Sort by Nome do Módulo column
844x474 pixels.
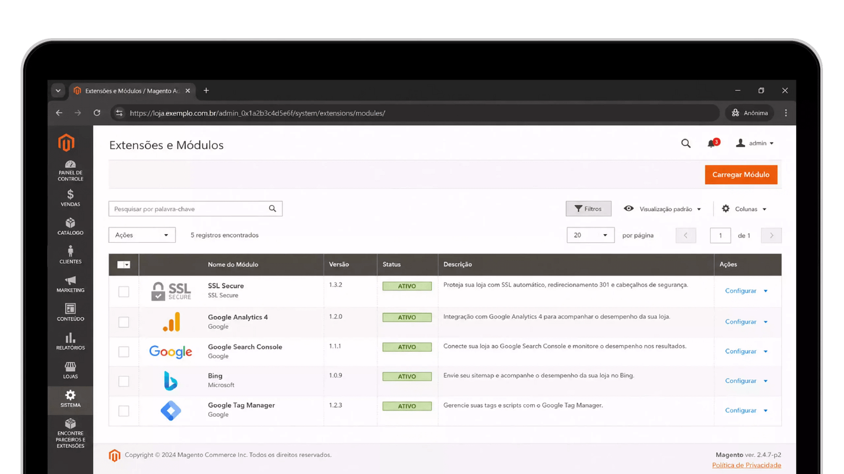pos(233,264)
